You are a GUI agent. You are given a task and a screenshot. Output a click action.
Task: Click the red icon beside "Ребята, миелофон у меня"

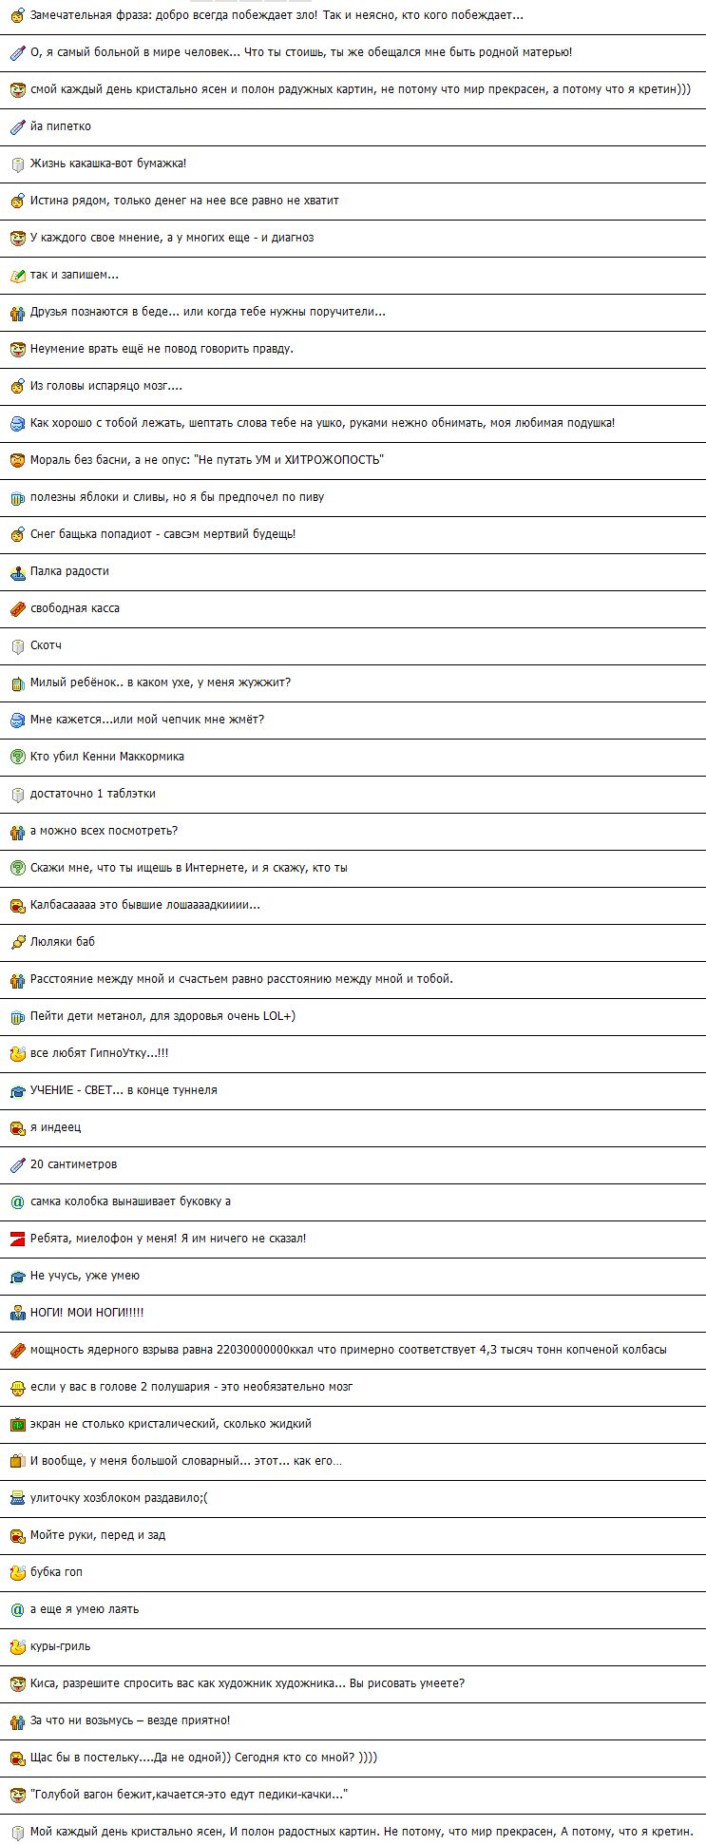pos(17,1240)
